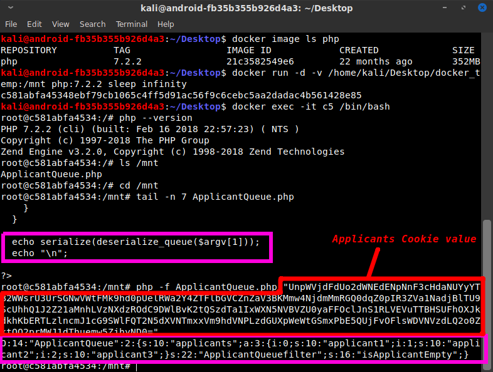Click ApplicantQueue.php in the ls output
493x372 pixels.
coord(51,174)
